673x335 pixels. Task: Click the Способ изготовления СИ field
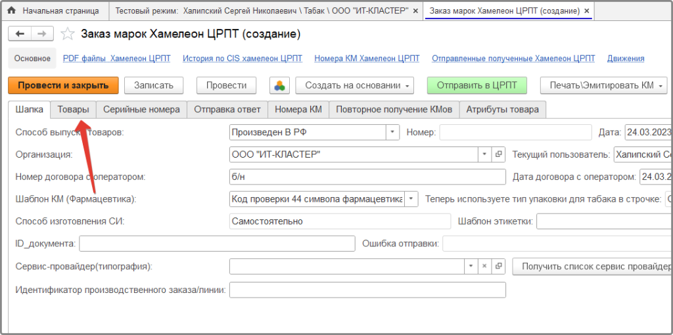(340, 221)
